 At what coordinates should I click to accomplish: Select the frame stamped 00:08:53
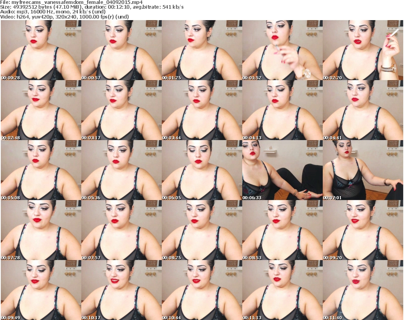coord(282,230)
